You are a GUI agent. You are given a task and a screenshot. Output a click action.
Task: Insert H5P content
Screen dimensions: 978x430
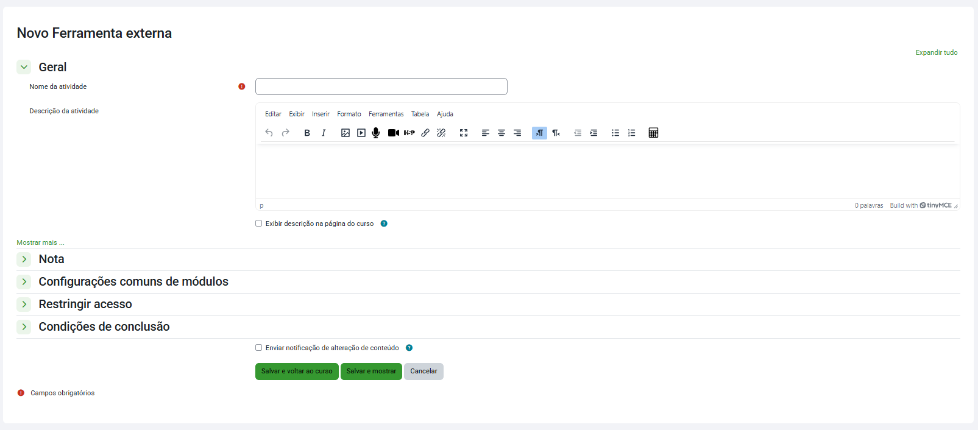[x=409, y=133]
